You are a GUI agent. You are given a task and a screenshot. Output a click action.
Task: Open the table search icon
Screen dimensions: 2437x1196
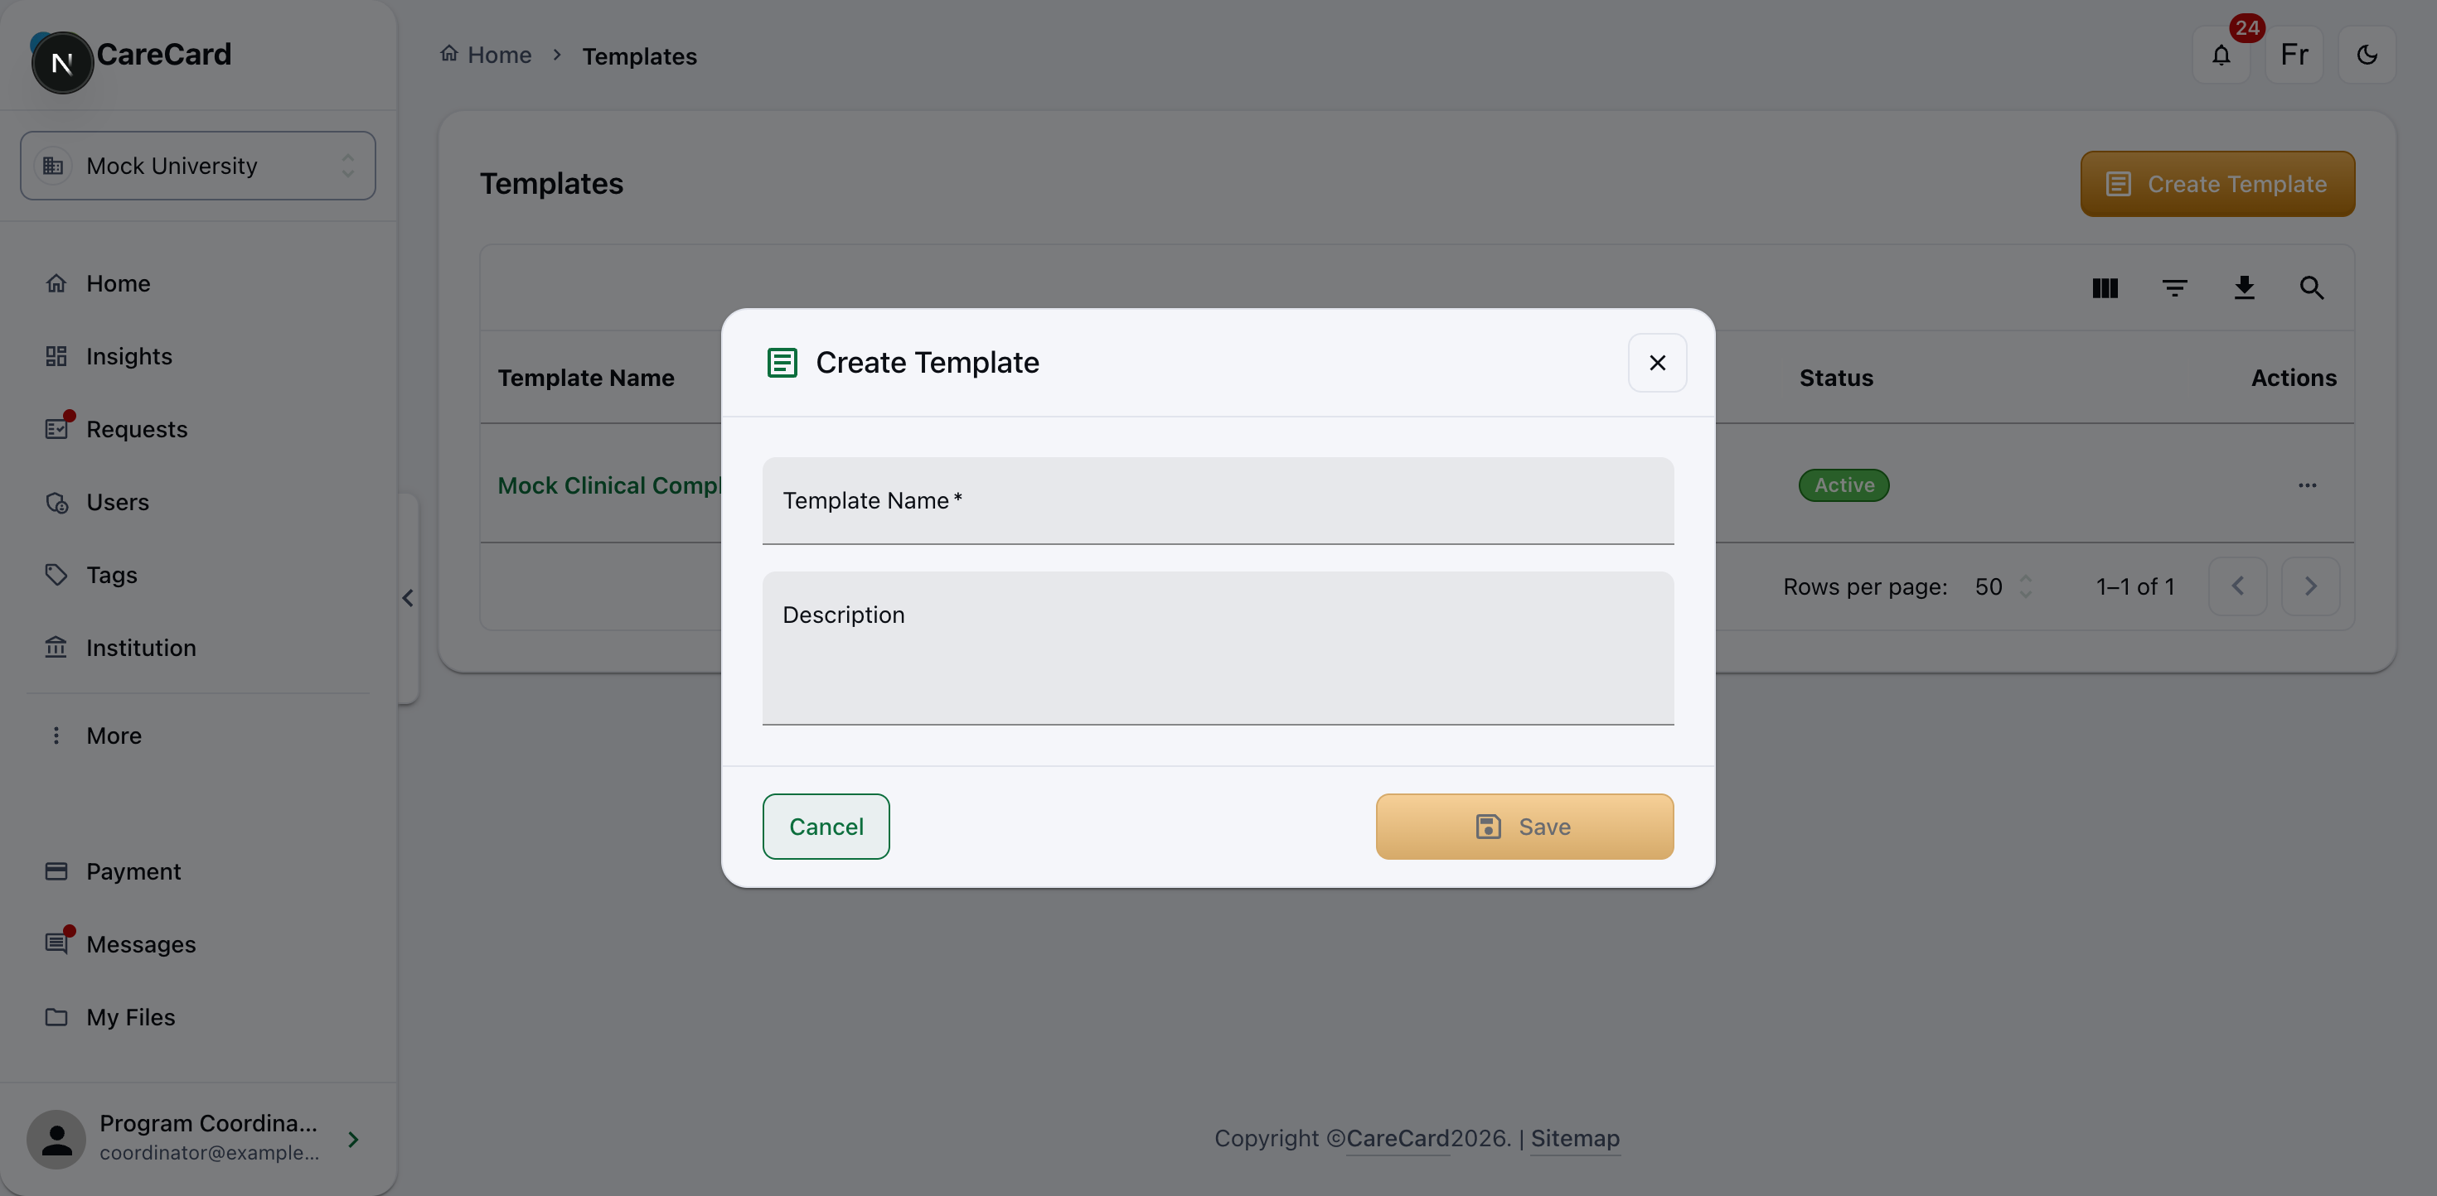[x=2311, y=288]
